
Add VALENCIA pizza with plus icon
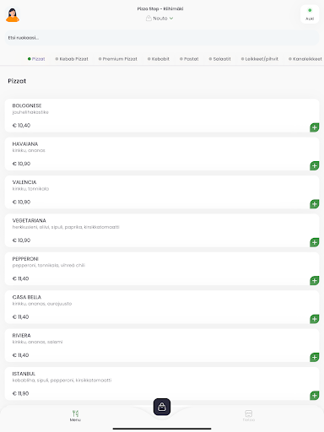(x=315, y=204)
